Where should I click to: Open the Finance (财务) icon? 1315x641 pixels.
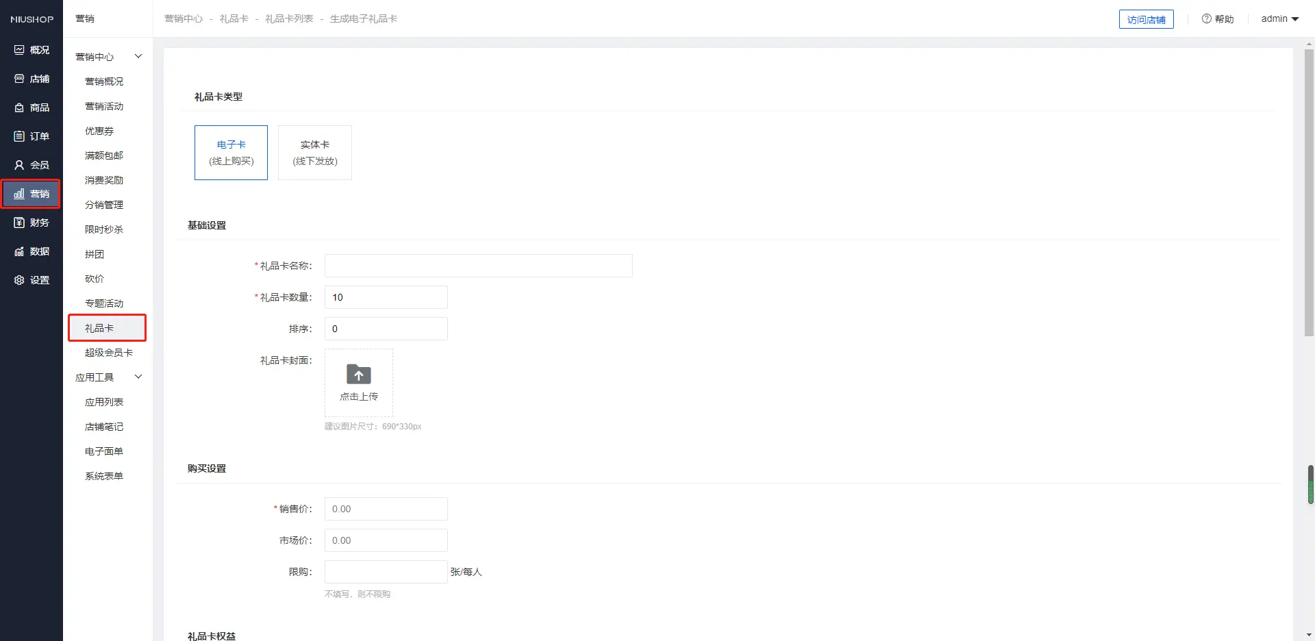point(19,223)
